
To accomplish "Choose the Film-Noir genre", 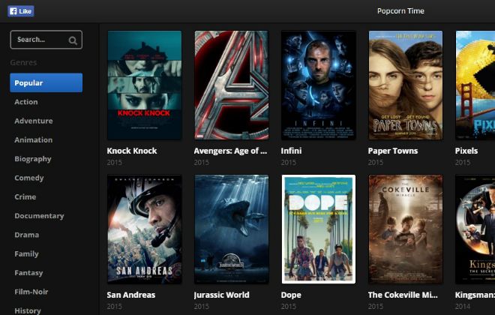I will (31, 292).
